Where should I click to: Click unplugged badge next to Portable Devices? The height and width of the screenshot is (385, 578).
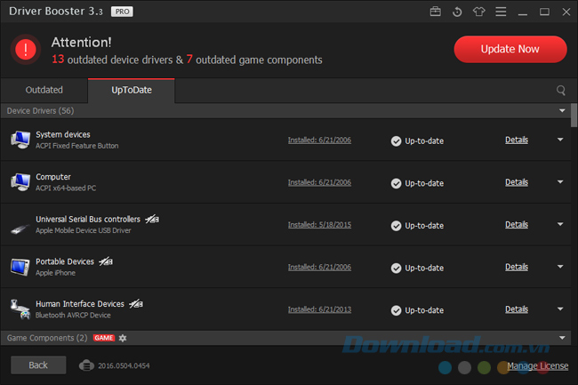(x=106, y=261)
